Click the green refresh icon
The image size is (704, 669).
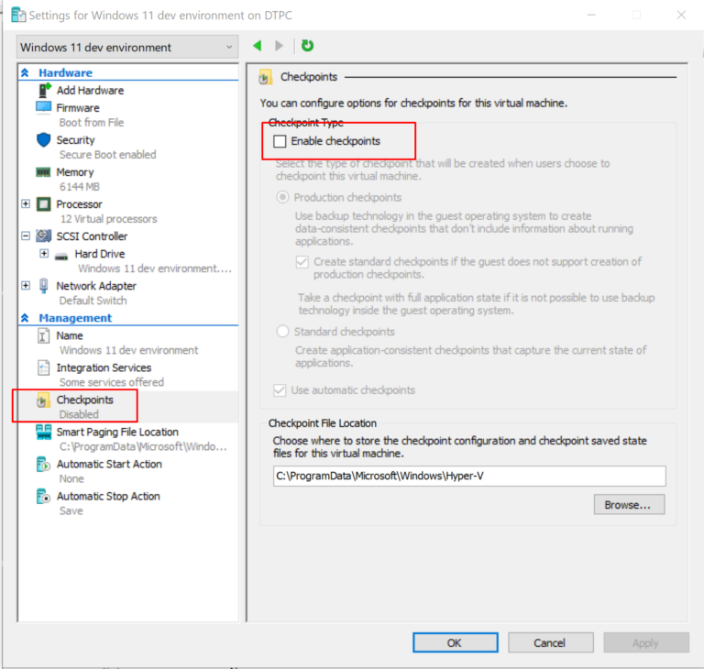tap(307, 45)
